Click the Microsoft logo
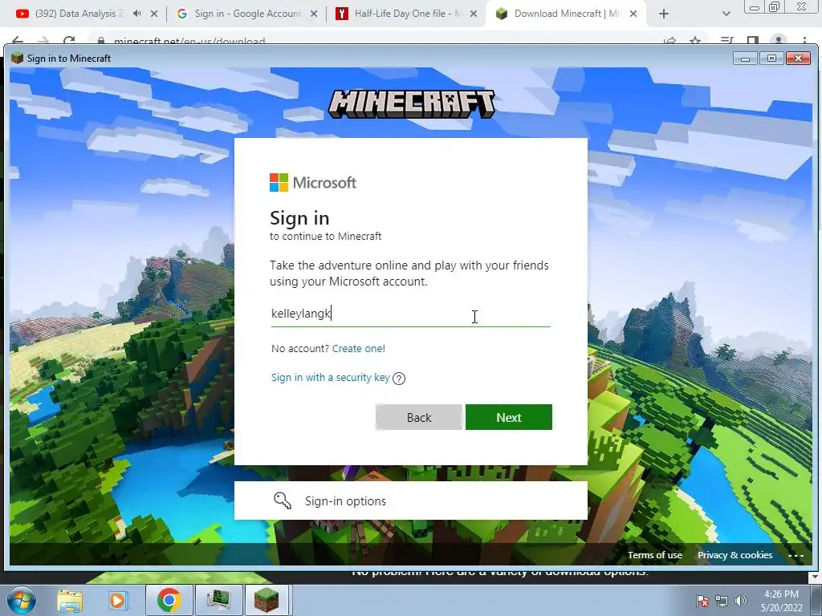This screenshot has height=616, width=822. [x=313, y=183]
